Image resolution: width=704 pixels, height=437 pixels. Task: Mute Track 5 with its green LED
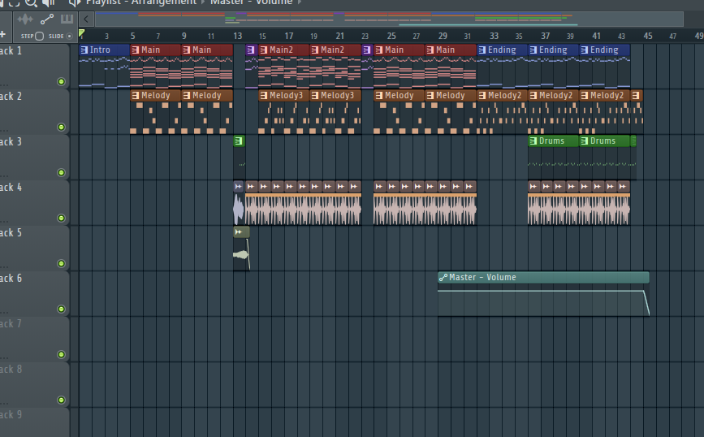61,264
